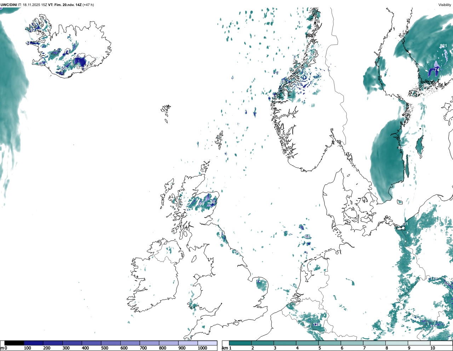Screen dimensions: 453x351
Task: Click the "UWC/DINI" model label in header
Action: (9, 5)
